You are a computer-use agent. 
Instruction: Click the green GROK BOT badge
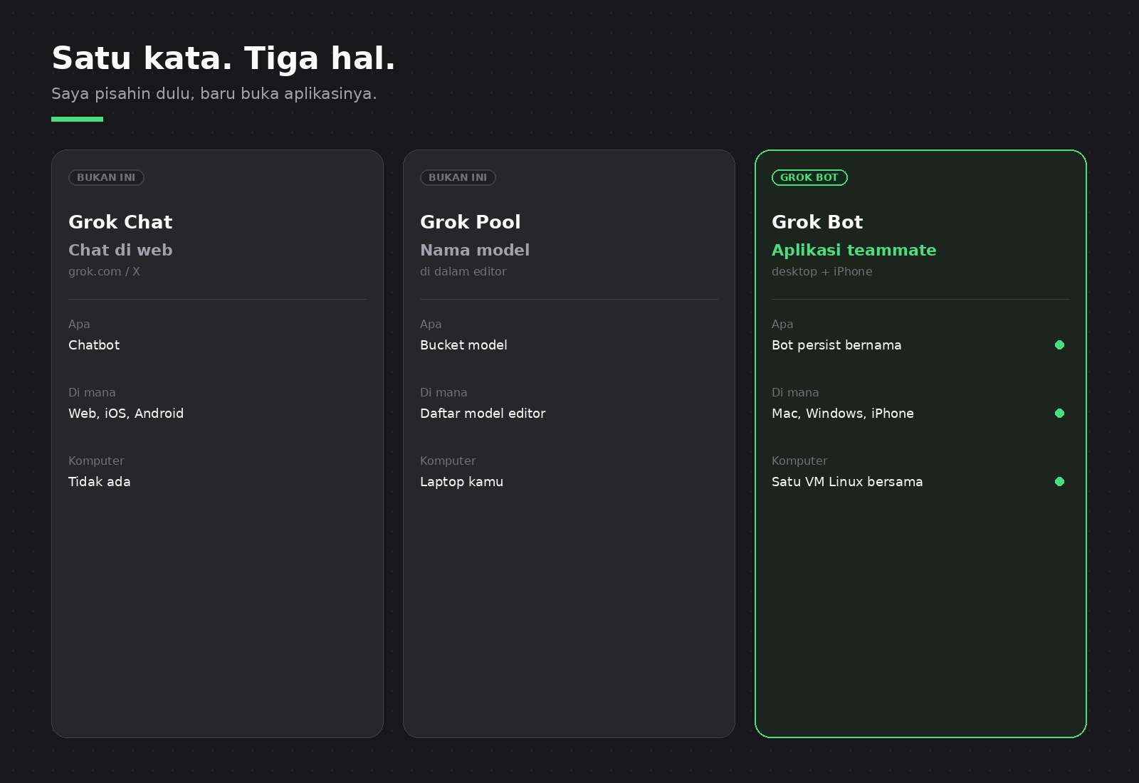pyautogui.click(x=809, y=177)
